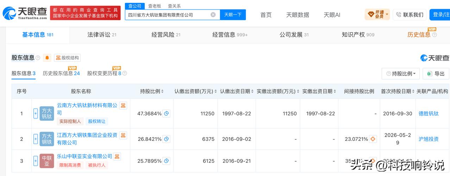Clear the search box with the X icon
This screenshot has width=450, height=176.
(x=213, y=15)
